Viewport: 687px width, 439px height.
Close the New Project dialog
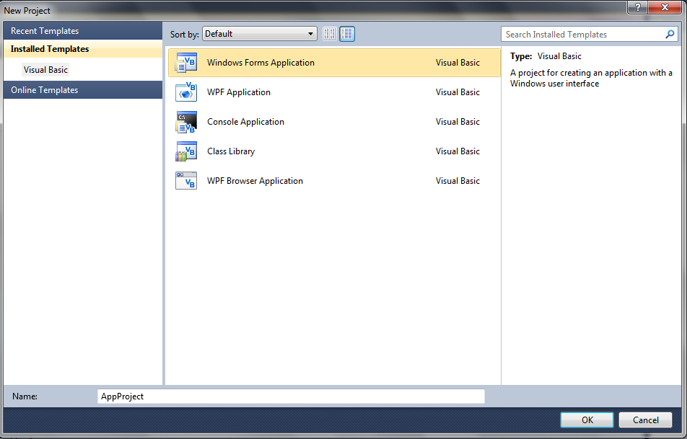(x=664, y=7)
